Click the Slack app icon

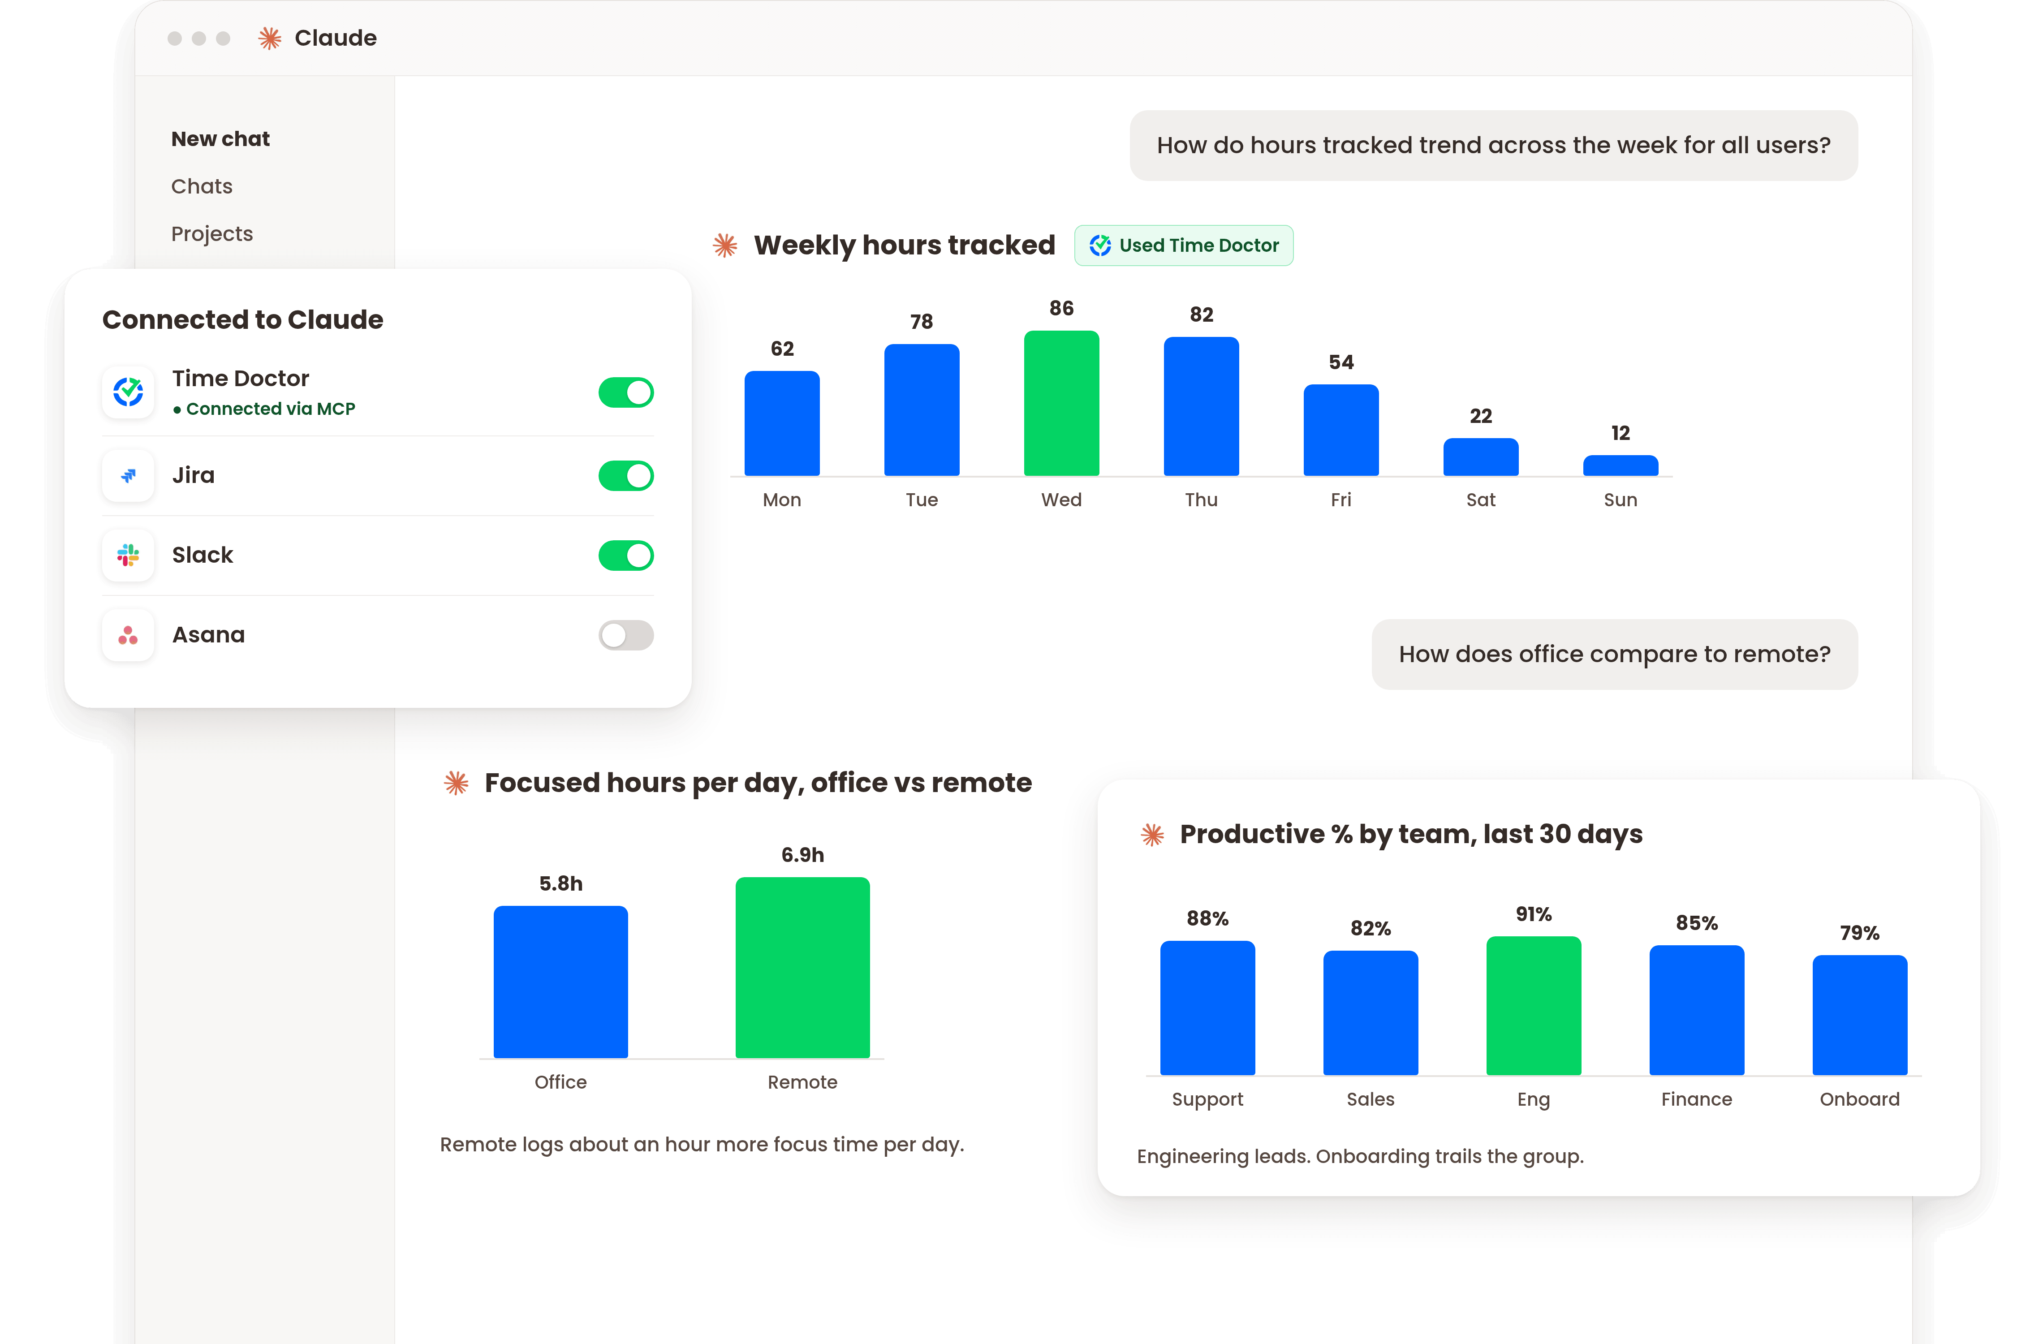(x=129, y=555)
